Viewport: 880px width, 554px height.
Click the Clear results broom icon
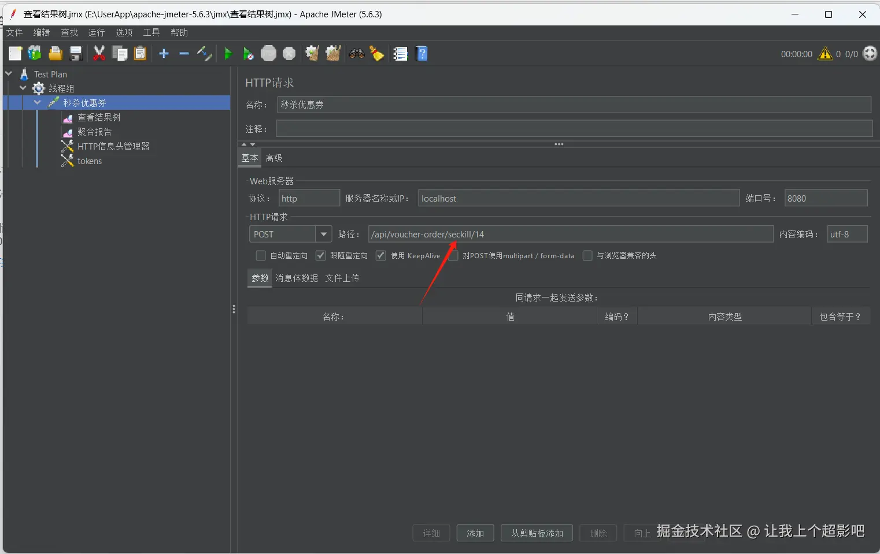pyautogui.click(x=312, y=54)
